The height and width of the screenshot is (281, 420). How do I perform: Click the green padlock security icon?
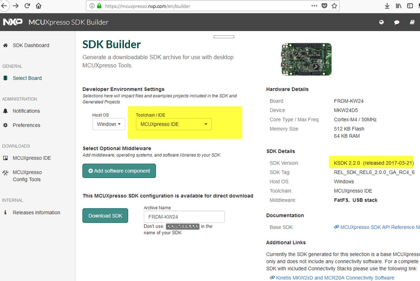pyautogui.click(x=99, y=6)
